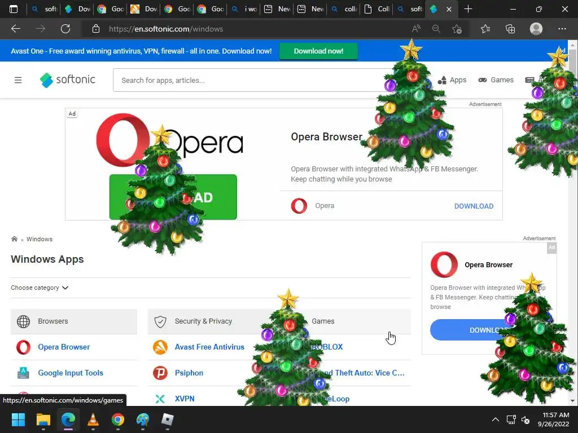This screenshot has width=578, height=433.
Task: Launch VLC from the taskbar
Action: 93,419
